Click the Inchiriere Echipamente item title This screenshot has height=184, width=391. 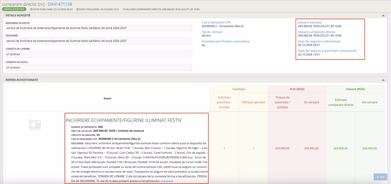tap(124, 120)
